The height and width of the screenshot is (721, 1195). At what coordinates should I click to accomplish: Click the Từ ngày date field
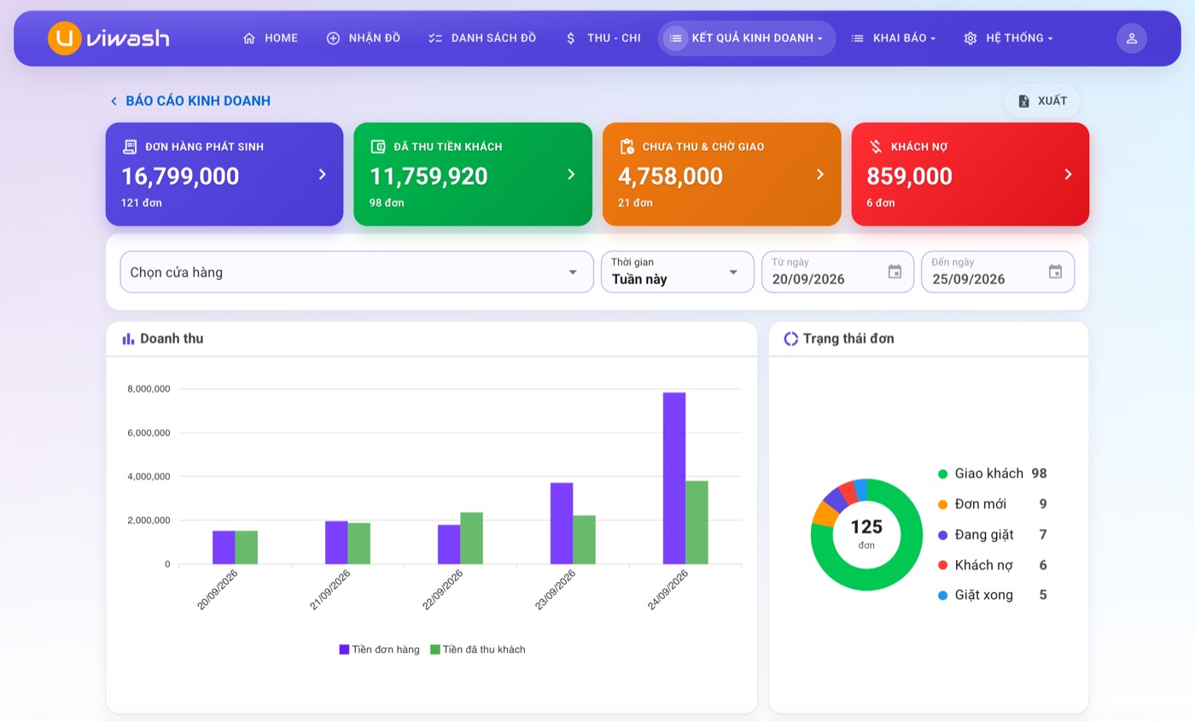coord(837,272)
